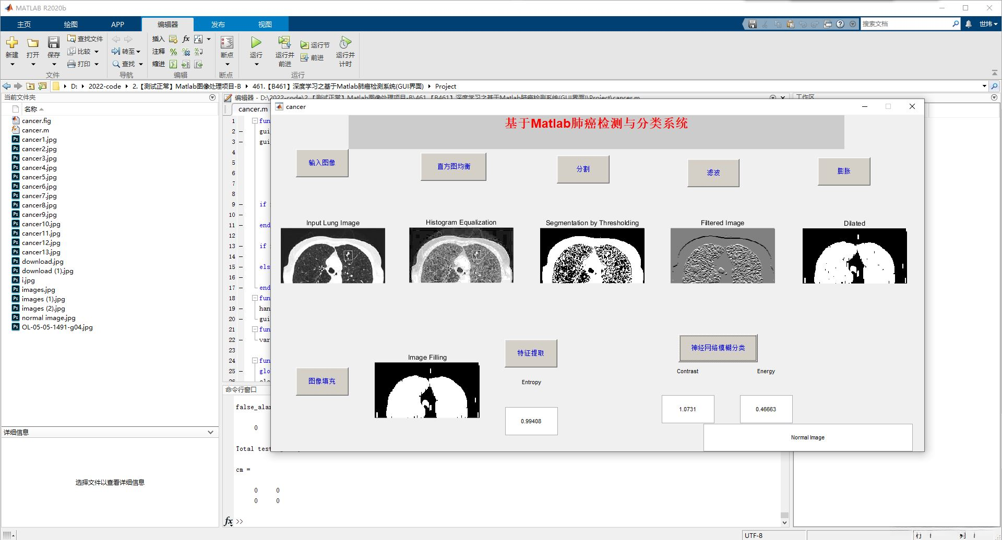Click the Compare (比较) icon

[x=71, y=51]
